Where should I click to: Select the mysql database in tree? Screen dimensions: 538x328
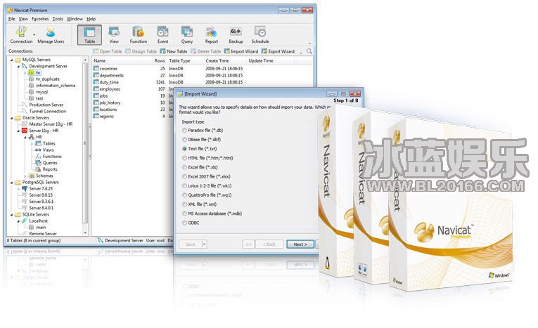click(39, 92)
